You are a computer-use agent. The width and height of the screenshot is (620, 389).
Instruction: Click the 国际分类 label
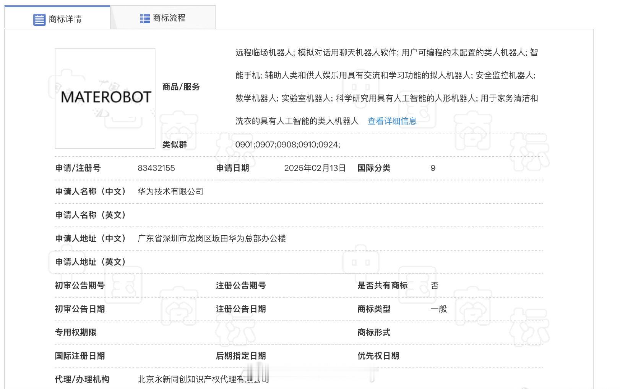(x=374, y=168)
